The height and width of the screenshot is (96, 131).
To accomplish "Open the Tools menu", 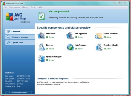I will coord(33,7).
